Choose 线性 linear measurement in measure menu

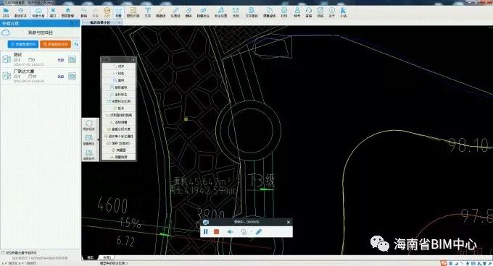coord(119,73)
